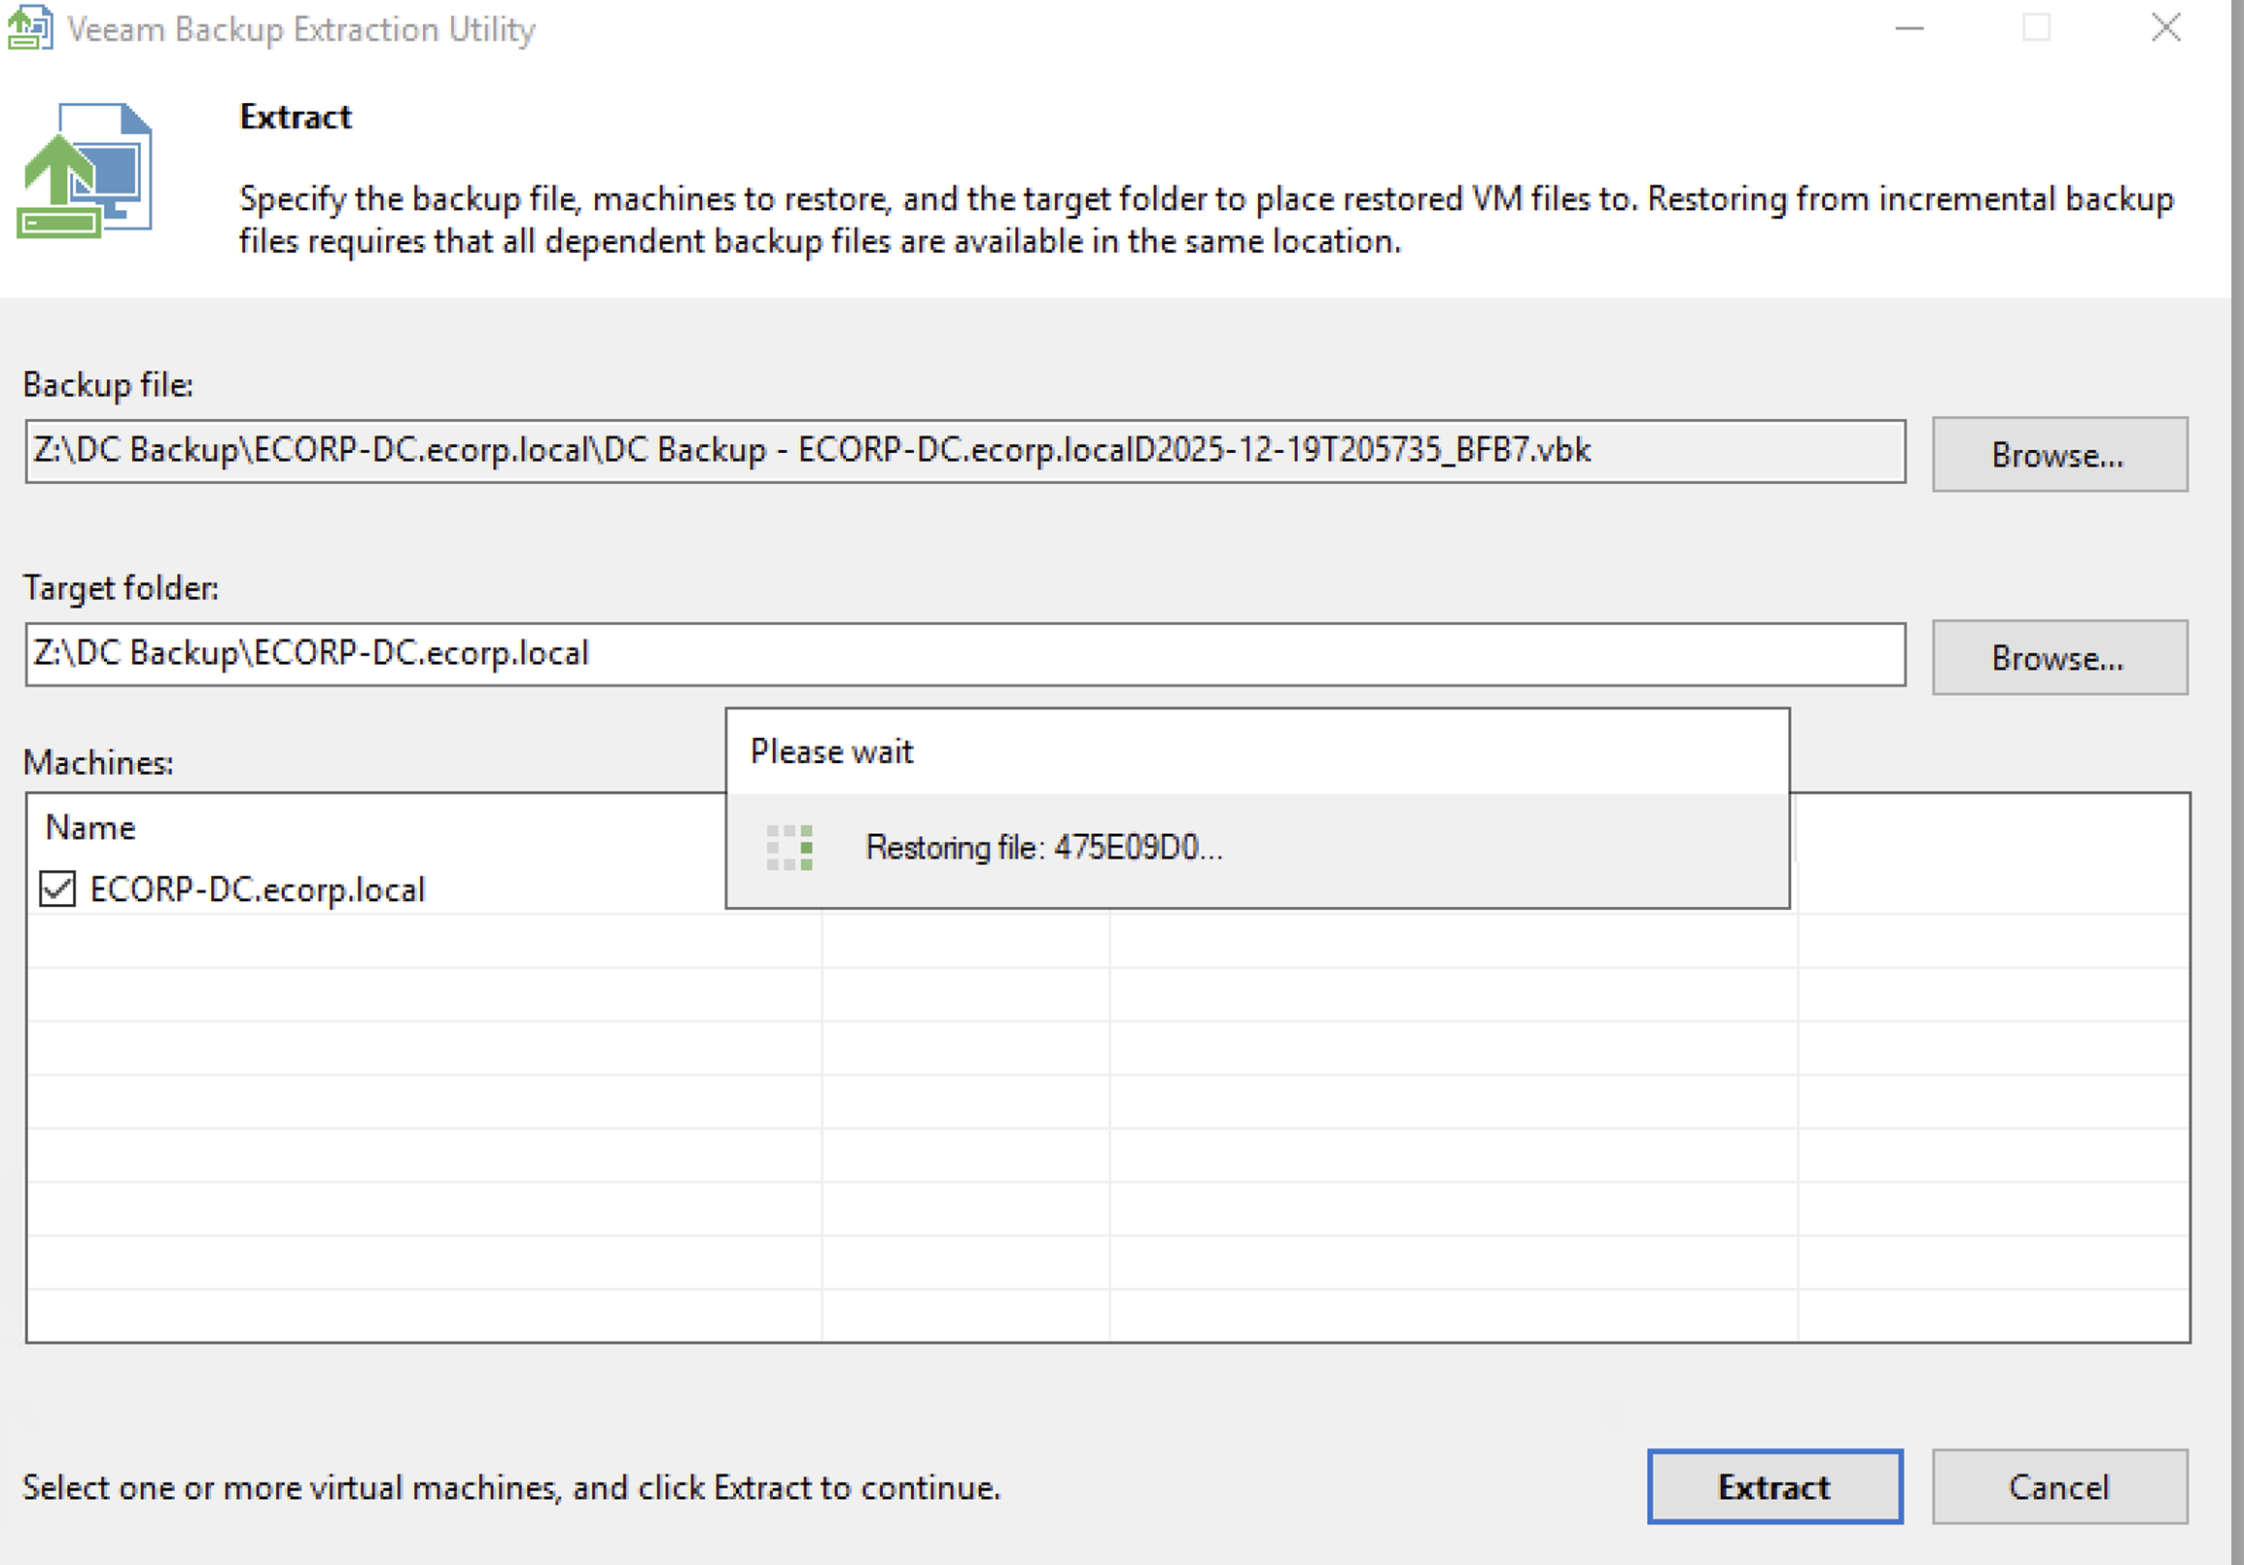Select the backup file path input field
The height and width of the screenshot is (1565, 2244).
[782, 451]
